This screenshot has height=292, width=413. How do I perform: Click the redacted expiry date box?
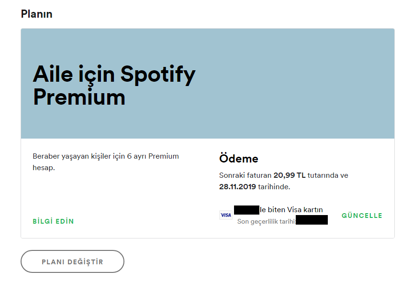pyautogui.click(x=312, y=220)
